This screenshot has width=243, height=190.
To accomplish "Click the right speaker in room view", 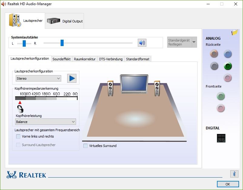I will point(157,88).
